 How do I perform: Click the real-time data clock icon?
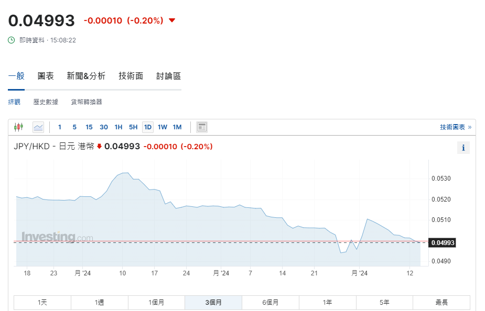[x=12, y=40]
